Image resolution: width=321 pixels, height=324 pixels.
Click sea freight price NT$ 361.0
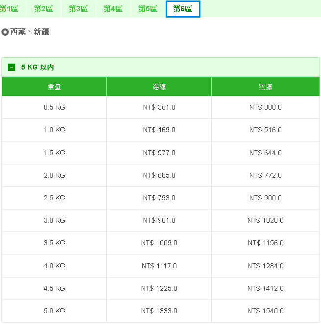[x=159, y=108]
